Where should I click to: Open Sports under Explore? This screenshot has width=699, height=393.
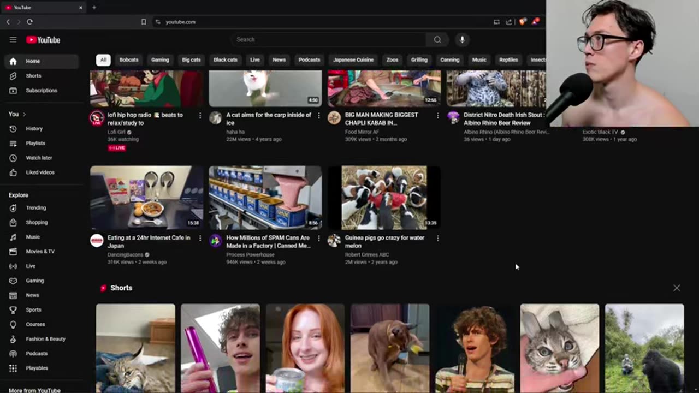[x=42, y=309]
